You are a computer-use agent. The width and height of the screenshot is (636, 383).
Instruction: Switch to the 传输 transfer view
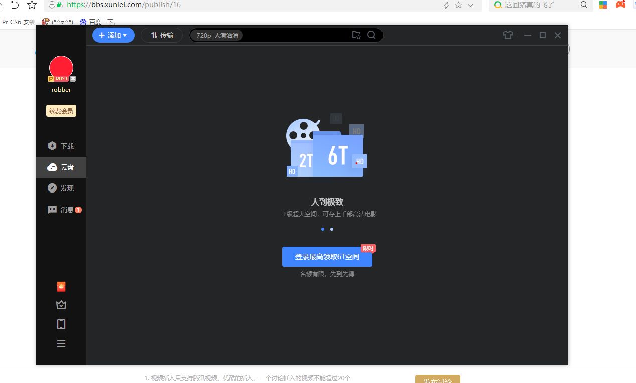[161, 35]
